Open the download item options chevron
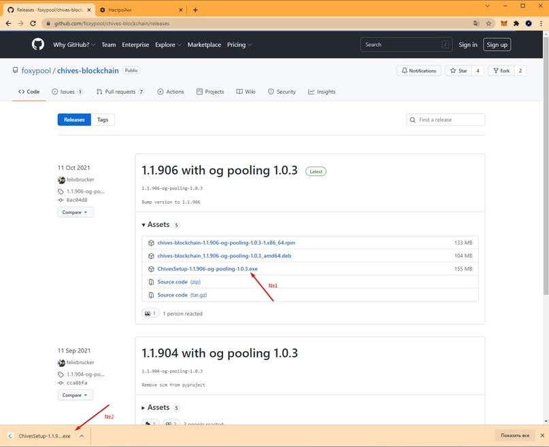The width and height of the screenshot is (549, 447). [82, 436]
